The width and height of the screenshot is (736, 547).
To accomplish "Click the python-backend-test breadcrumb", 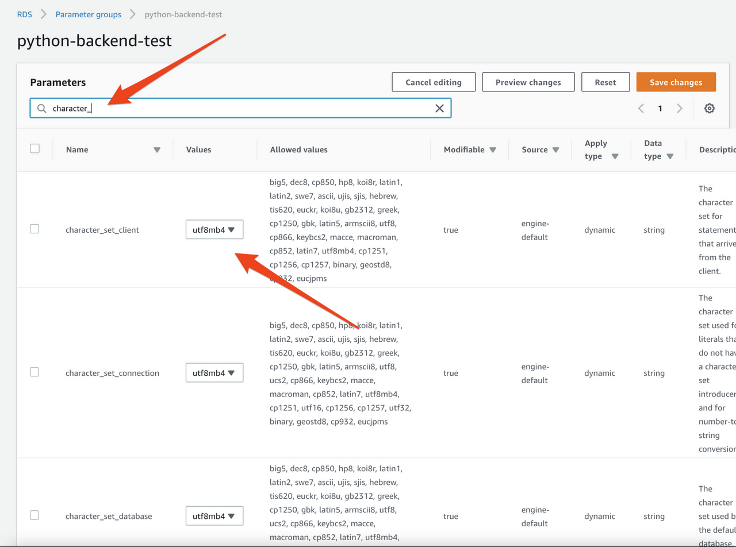I will (183, 14).
